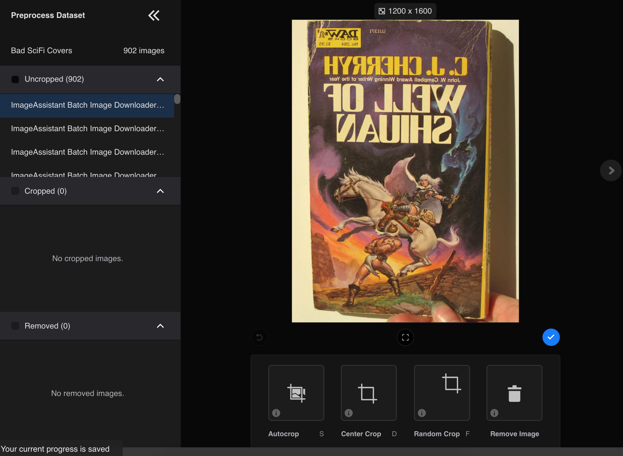Check the Uncropped (902) checkbox
Image resolution: width=623 pixels, height=456 pixels.
tap(15, 79)
